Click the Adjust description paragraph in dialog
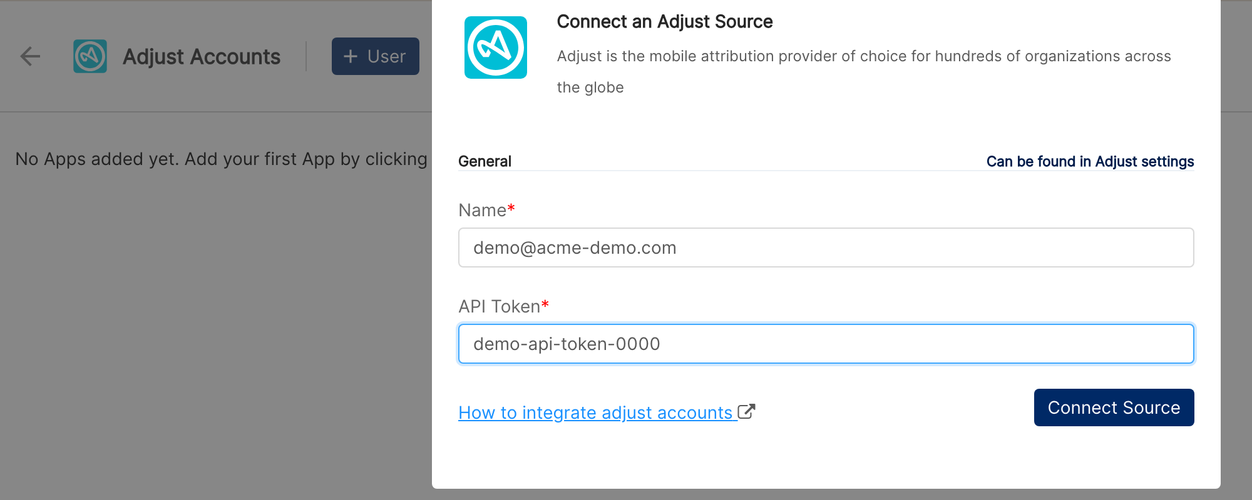1252x500 pixels. pyautogui.click(x=864, y=72)
